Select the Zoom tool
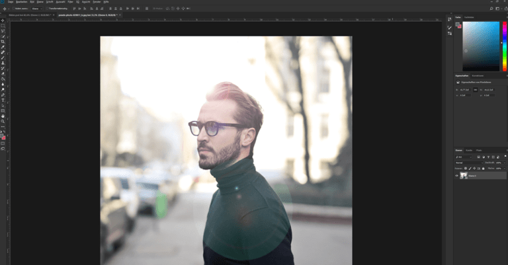This screenshot has height=265, width=508. click(x=3, y=122)
